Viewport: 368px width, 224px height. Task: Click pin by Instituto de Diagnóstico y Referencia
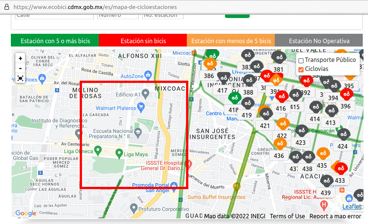[x=78, y=134]
